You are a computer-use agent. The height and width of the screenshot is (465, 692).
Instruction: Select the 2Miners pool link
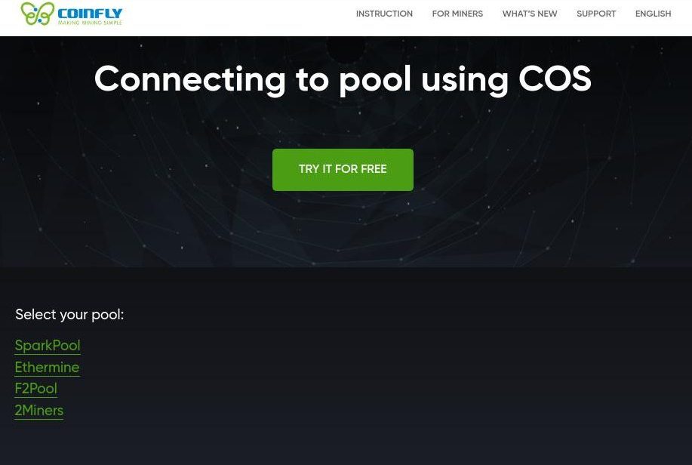38,410
